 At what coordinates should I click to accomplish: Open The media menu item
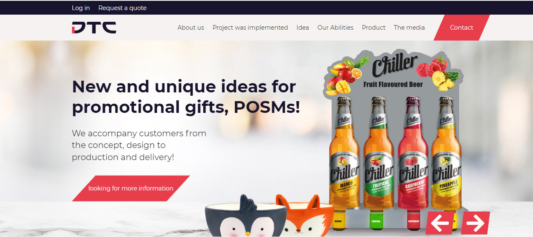tap(409, 28)
